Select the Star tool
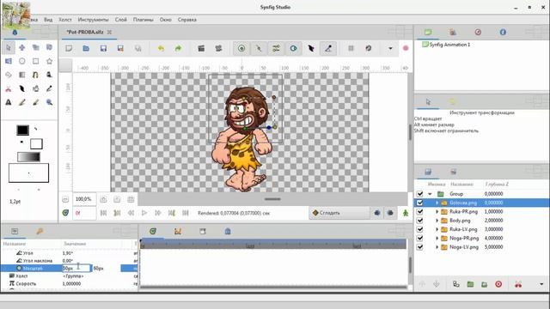This screenshot has width=550, height=309. [50, 61]
